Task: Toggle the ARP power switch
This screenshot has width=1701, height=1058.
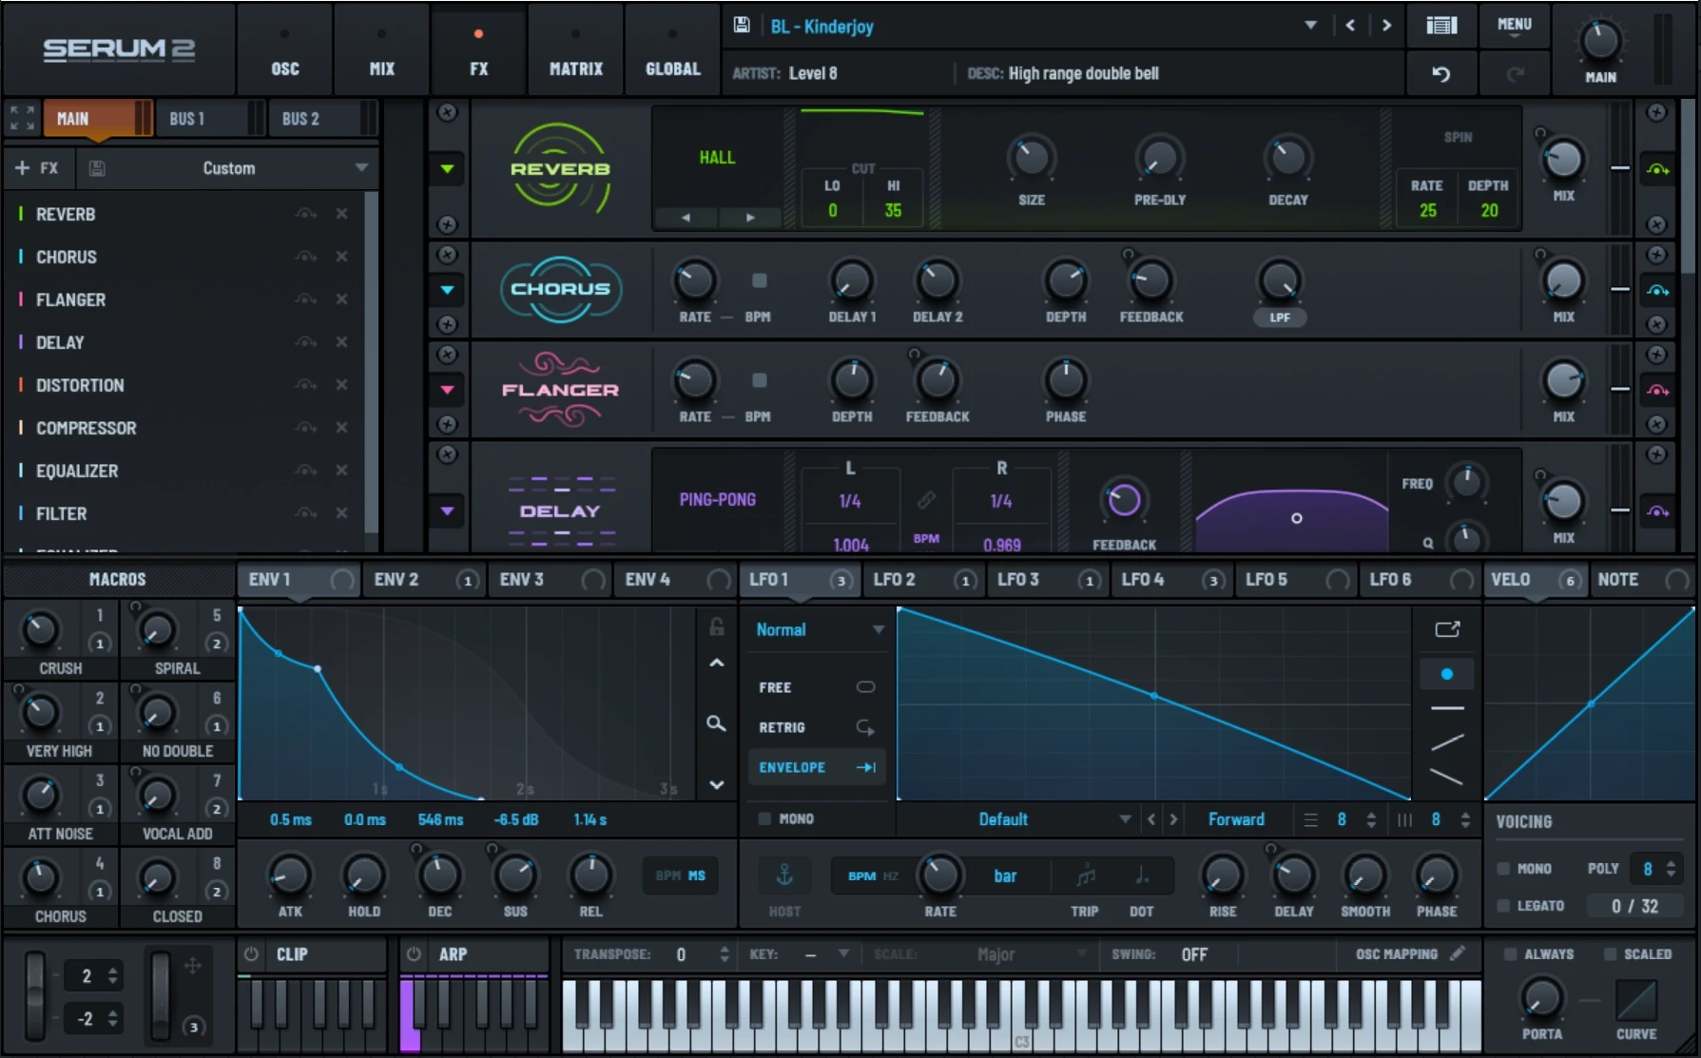Action: point(414,954)
